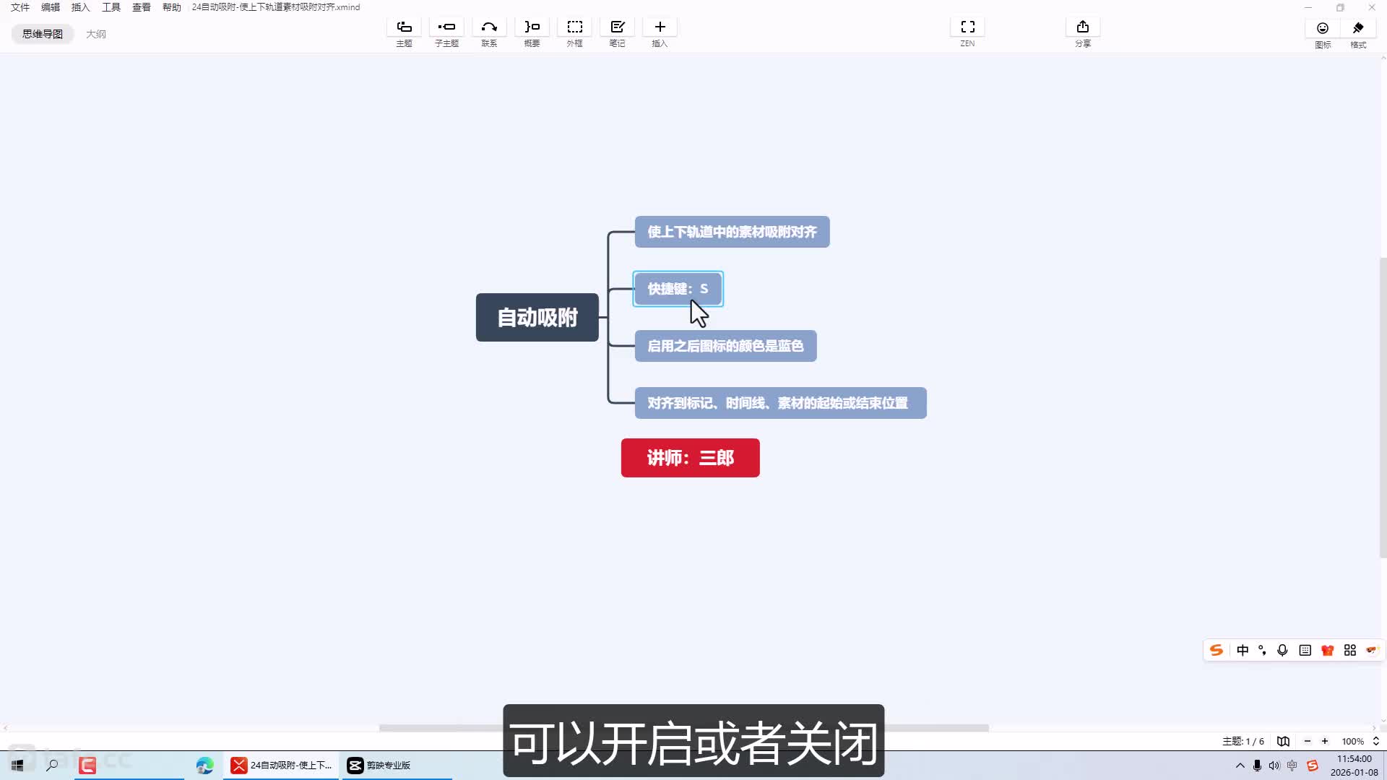Open the 笔记 (Notes) tool
Screen dimensions: 1387x780
617,27
